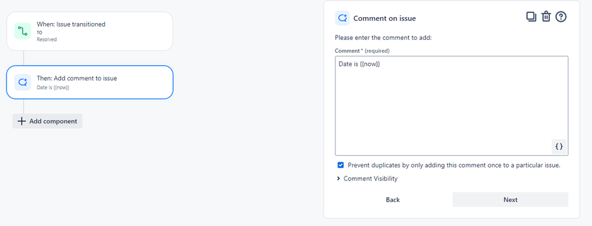Open help via the question mark icon
This screenshot has height=226, width=592.
click(x=561, y=17)
